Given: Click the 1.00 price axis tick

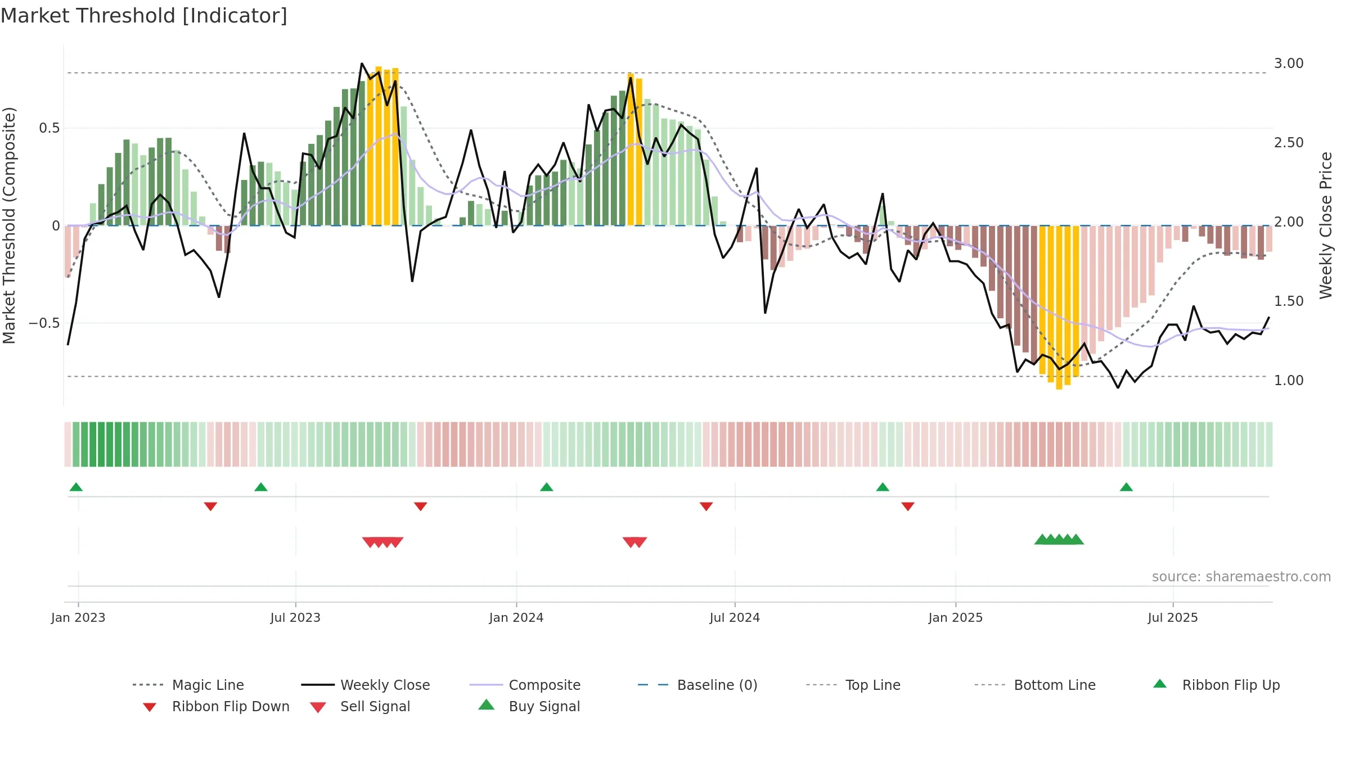Looking at the screenshot, I should pyautogui.click(x=1289, y=381).
